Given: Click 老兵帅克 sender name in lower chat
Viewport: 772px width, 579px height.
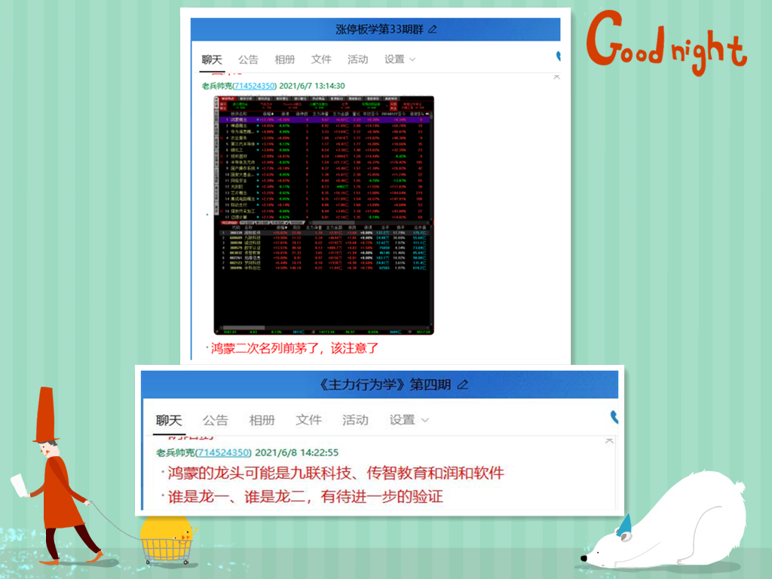Looking at the screenshot, I should coord(174,452).
